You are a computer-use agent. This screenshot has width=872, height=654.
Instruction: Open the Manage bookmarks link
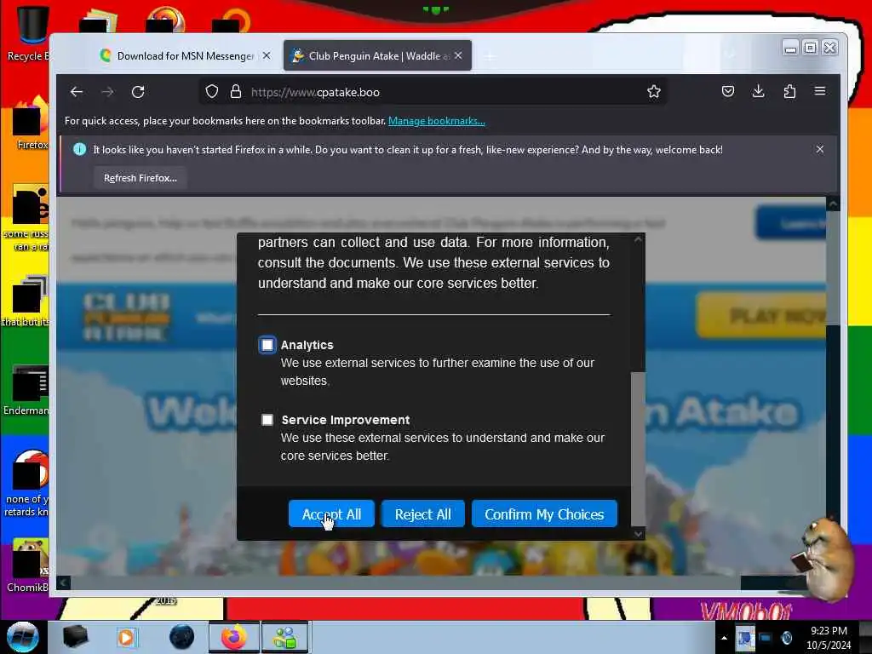[x=437, y=121]
